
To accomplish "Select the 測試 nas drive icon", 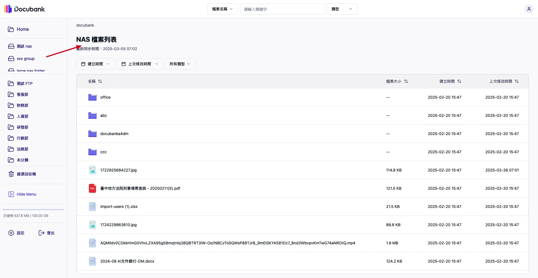I will pyautogui.click(x=11, y=46).
